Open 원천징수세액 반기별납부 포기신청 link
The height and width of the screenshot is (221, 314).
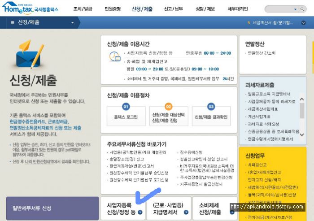(139, 180)
